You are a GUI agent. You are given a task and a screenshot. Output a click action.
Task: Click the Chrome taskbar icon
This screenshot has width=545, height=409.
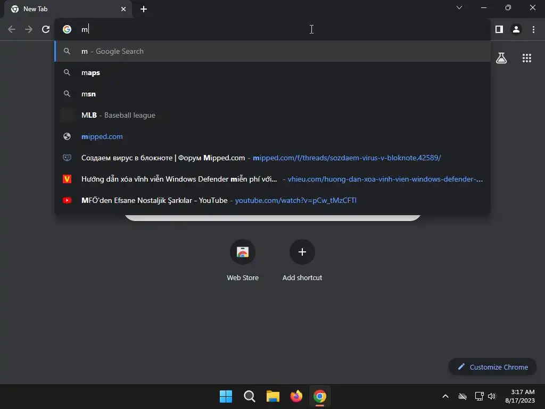pyautogui.click(x=320, y=396)
